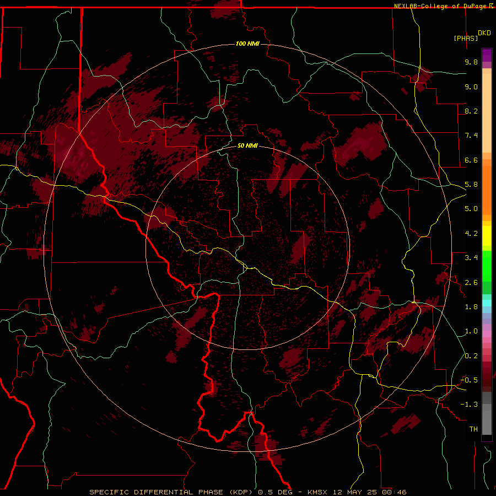Image resolution: width=496 pixels, height=496 pixels.
Task: Pick the yellow segment of the color bar
Action: tap(487, 236)
